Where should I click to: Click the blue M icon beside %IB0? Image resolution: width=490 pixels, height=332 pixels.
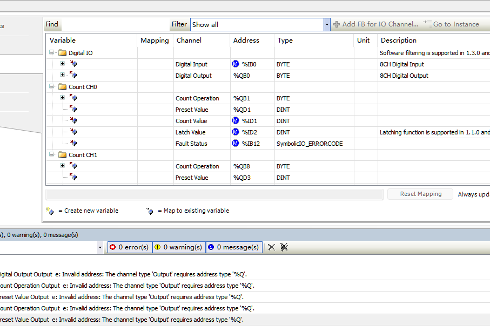235,64
